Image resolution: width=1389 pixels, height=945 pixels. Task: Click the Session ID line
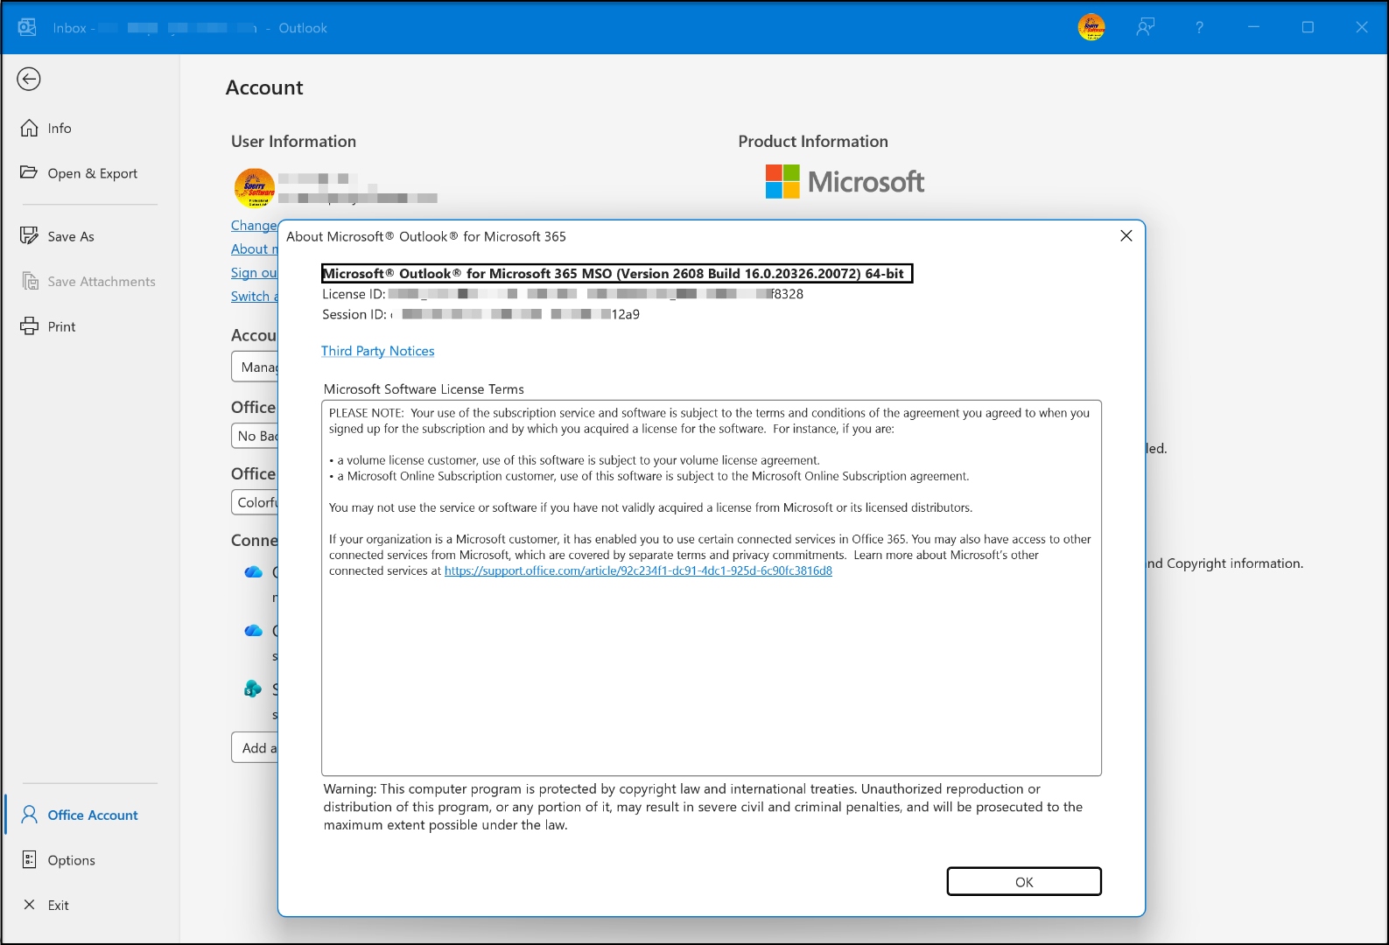click(481, 314)
